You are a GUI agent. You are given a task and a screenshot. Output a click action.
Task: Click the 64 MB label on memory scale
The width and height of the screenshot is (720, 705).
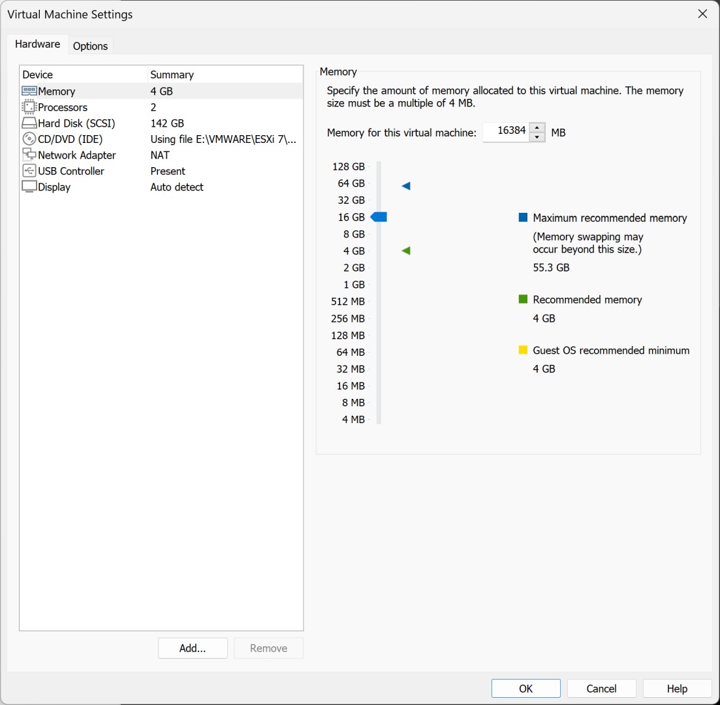(x=351, y=352)
